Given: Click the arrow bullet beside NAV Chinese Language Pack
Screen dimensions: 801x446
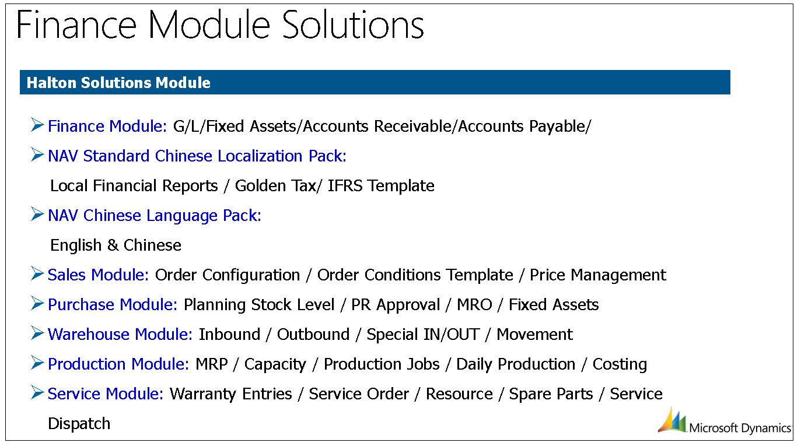Looking at the screenshot, I should (x=37, y=214).
